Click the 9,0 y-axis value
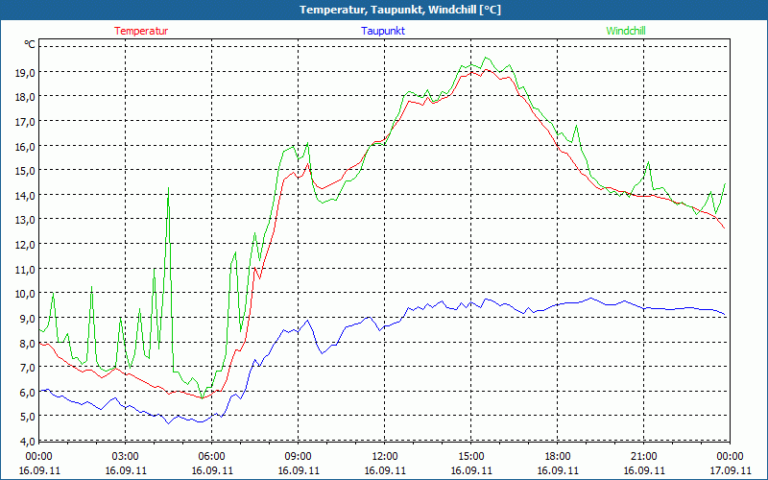Image resolution: width=768 pixels, height=480 pixels. pyautogui.click(x=27, y=319)
